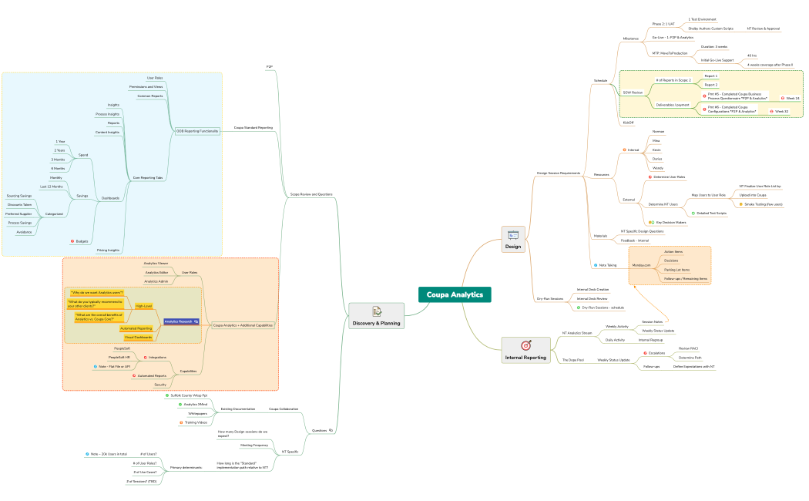The width and height of the screenshot is (809, 501).
Task: Click the priority-1 marker on the Completed Coupa Configurations task
Action: click(x=704, y=109)
